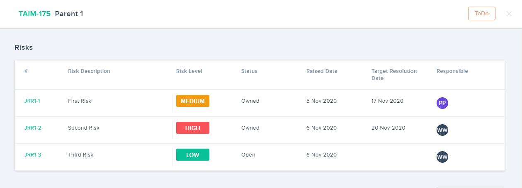Image resolution: width=522 pixels, height=188 pixels.
Task: Click the Raised Date column header
Action: tap(322, 71)
